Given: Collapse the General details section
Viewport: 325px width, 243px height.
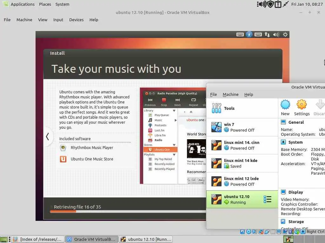Looking at the screenshot, I should click(x=296, y=122).
